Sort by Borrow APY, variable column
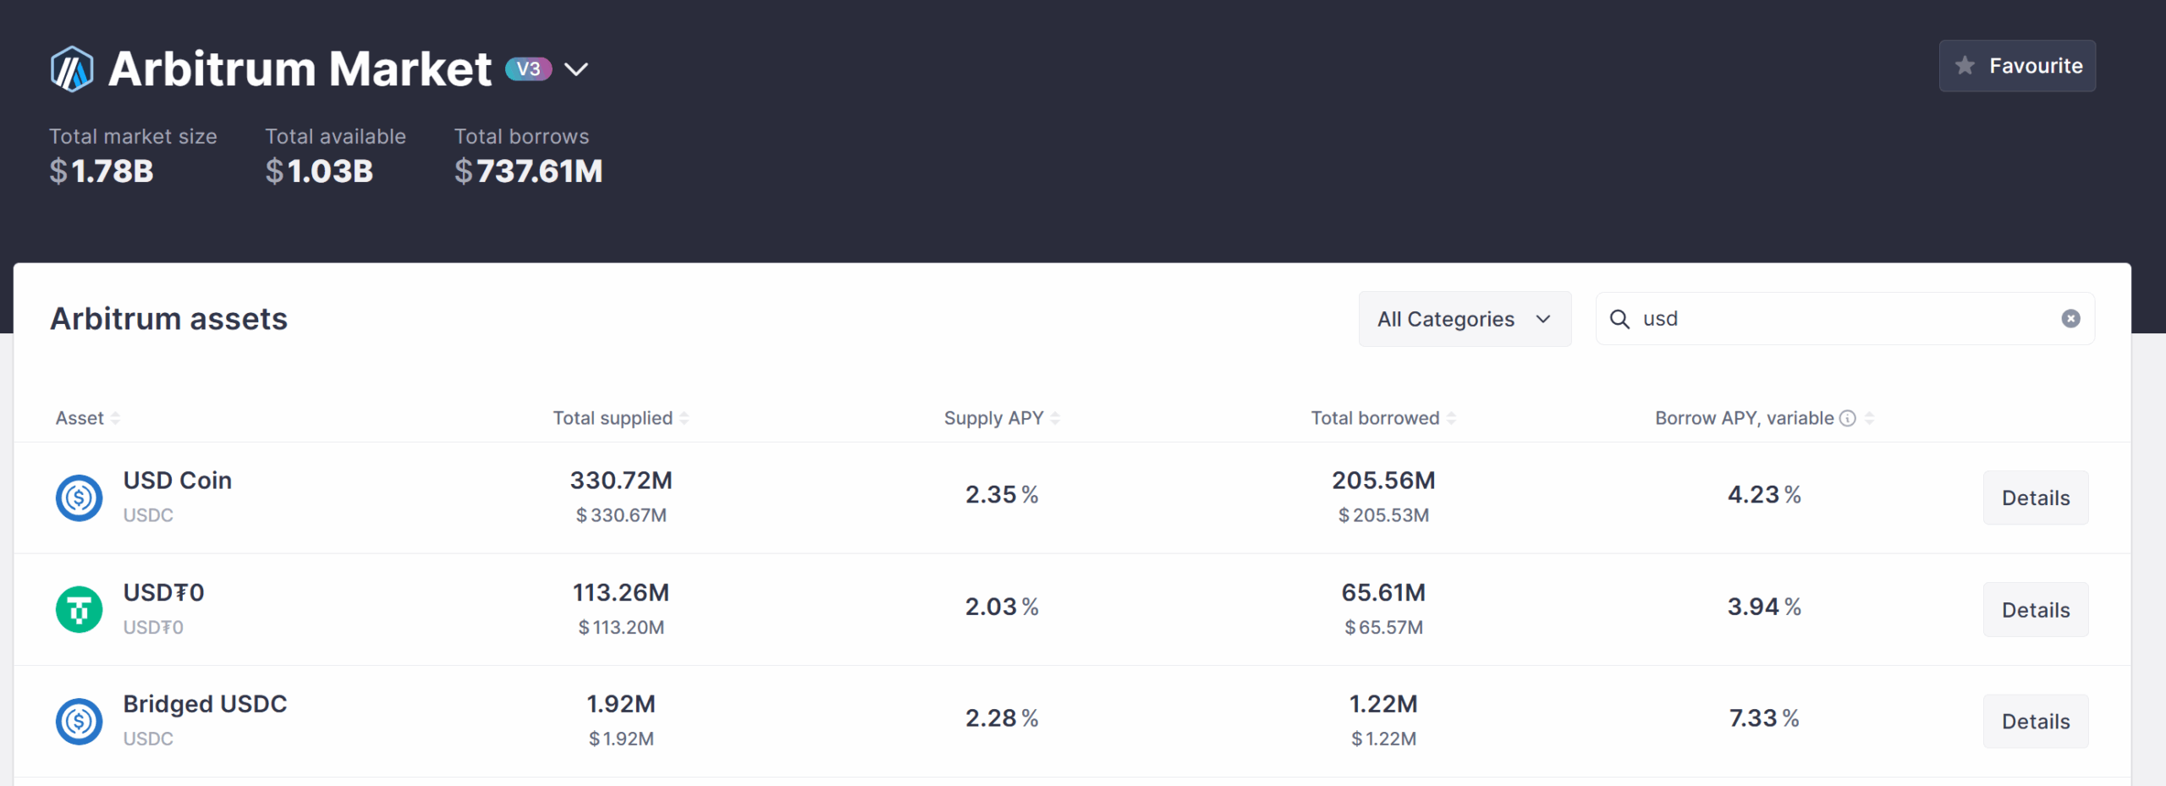The width and height of the screenshot is (2166, 786). [1743, 418]
